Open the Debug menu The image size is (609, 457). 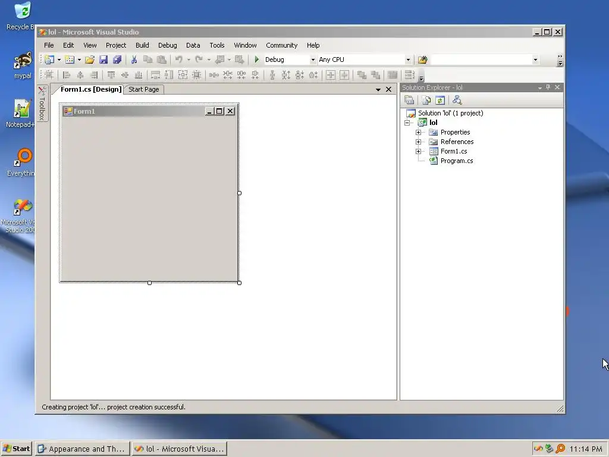click(167, 45)
